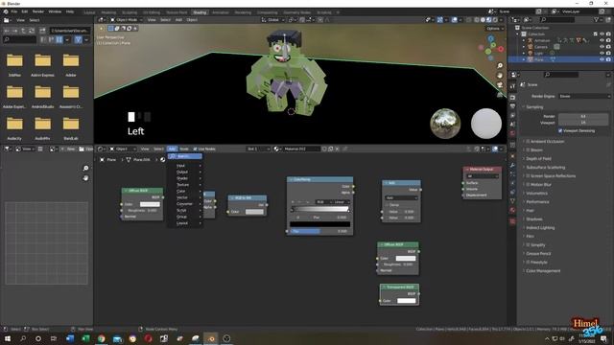Expand Color Management panel
The width and height of the screenshot is (614, 345).
543,270
